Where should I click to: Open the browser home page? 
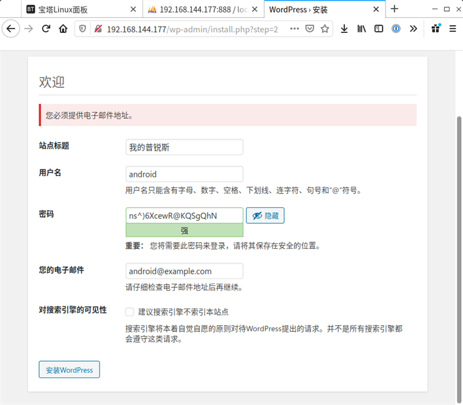coord(63,29)
